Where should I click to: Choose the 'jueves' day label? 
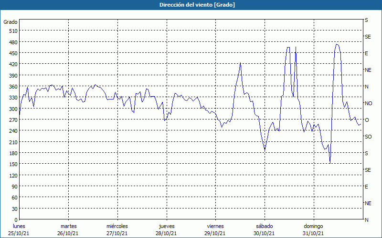coord(167,226)
